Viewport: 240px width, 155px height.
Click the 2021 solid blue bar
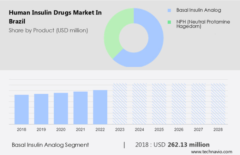(80, 107)
